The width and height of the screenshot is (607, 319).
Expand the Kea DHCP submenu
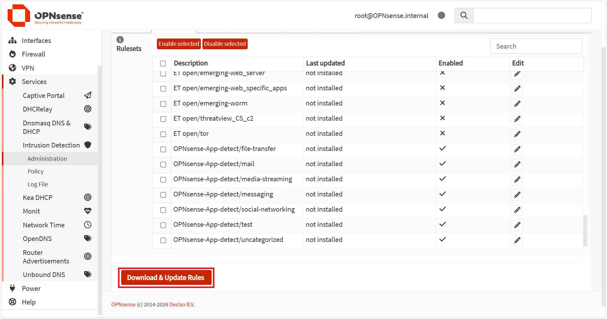click(38, 197)
